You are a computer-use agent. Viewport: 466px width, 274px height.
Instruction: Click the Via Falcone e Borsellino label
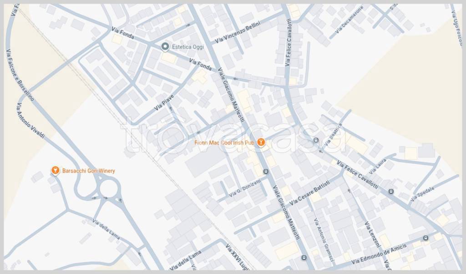(20, 75)
